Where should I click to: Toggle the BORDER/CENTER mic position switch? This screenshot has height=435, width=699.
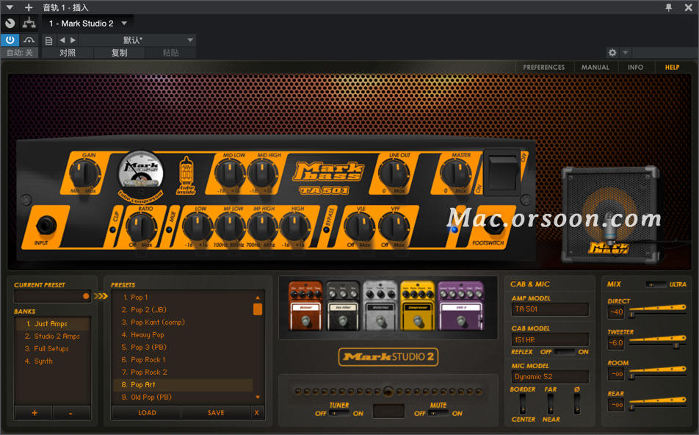[523, 404]
